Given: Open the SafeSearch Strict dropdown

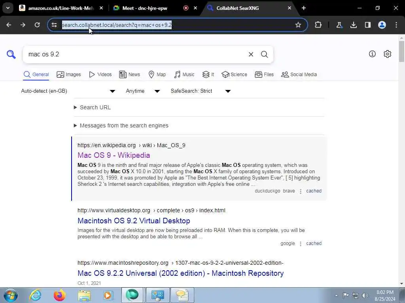Looking at the screenshot, I should (201, 91).
